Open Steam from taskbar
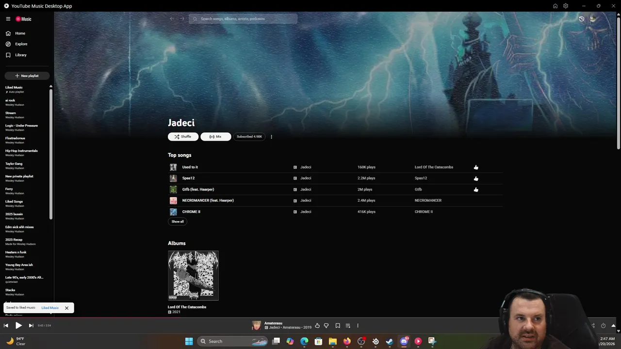 point(389,341)
